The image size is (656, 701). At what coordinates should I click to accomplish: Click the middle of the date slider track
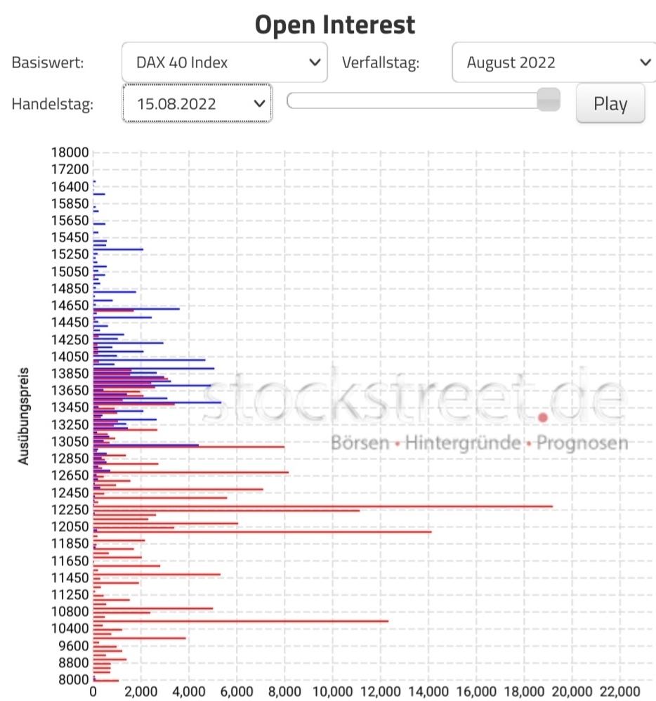click(x=421, y=102)
